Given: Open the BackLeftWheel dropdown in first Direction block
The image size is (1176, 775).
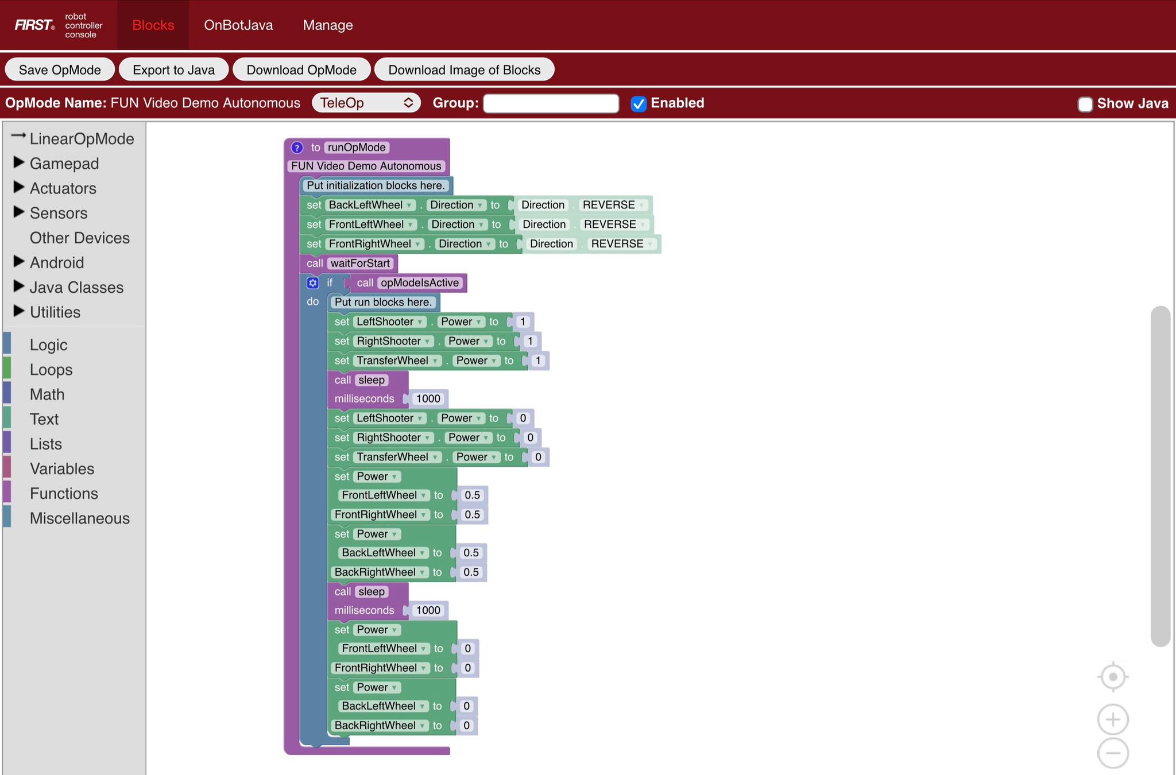Looking at the screenshot, I should click(370, 205).
